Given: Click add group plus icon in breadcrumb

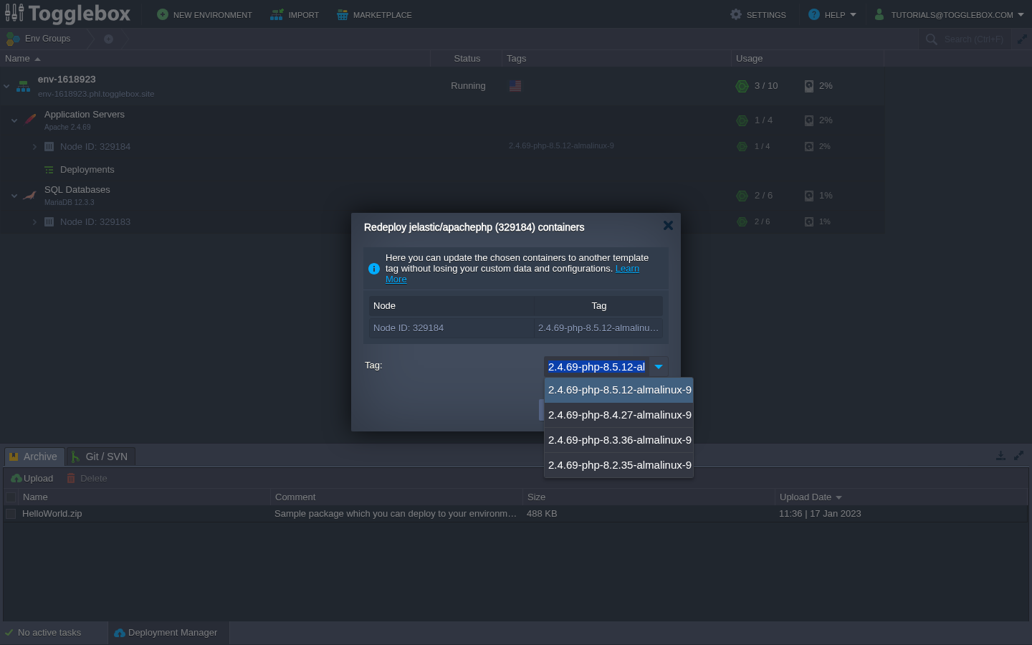Looking at the screenshot, I should 109,39.
